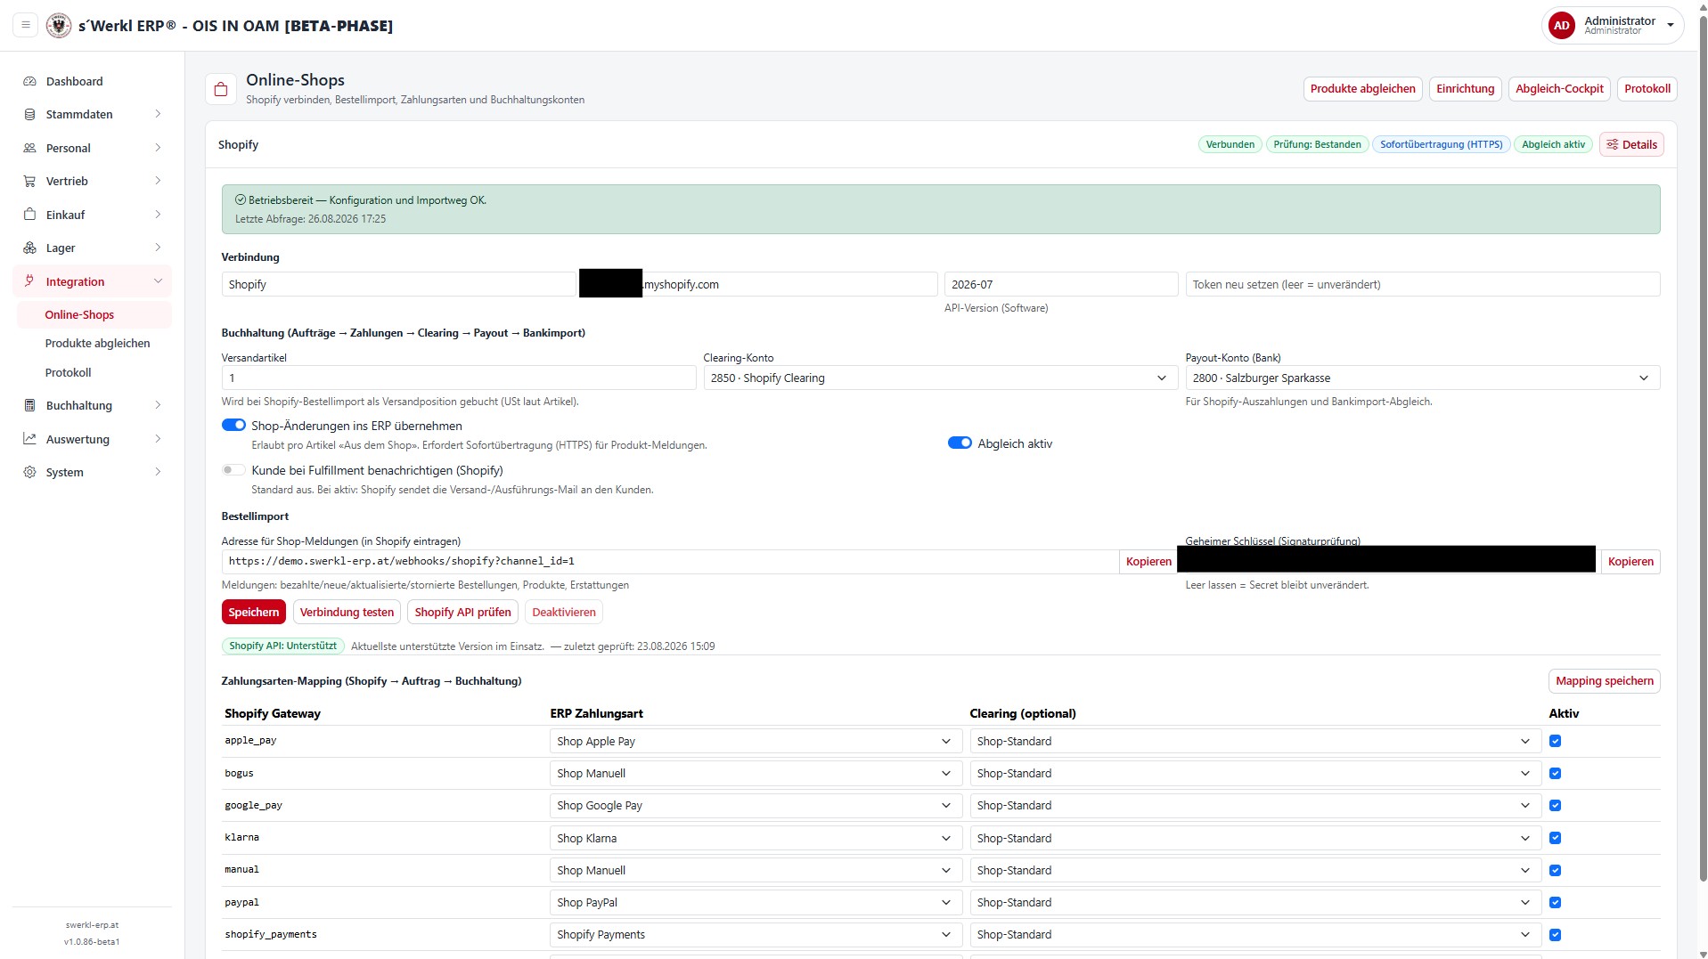
Task: Uncheck Aktiv checkbox for google_pay
Action: [1555, 805]
